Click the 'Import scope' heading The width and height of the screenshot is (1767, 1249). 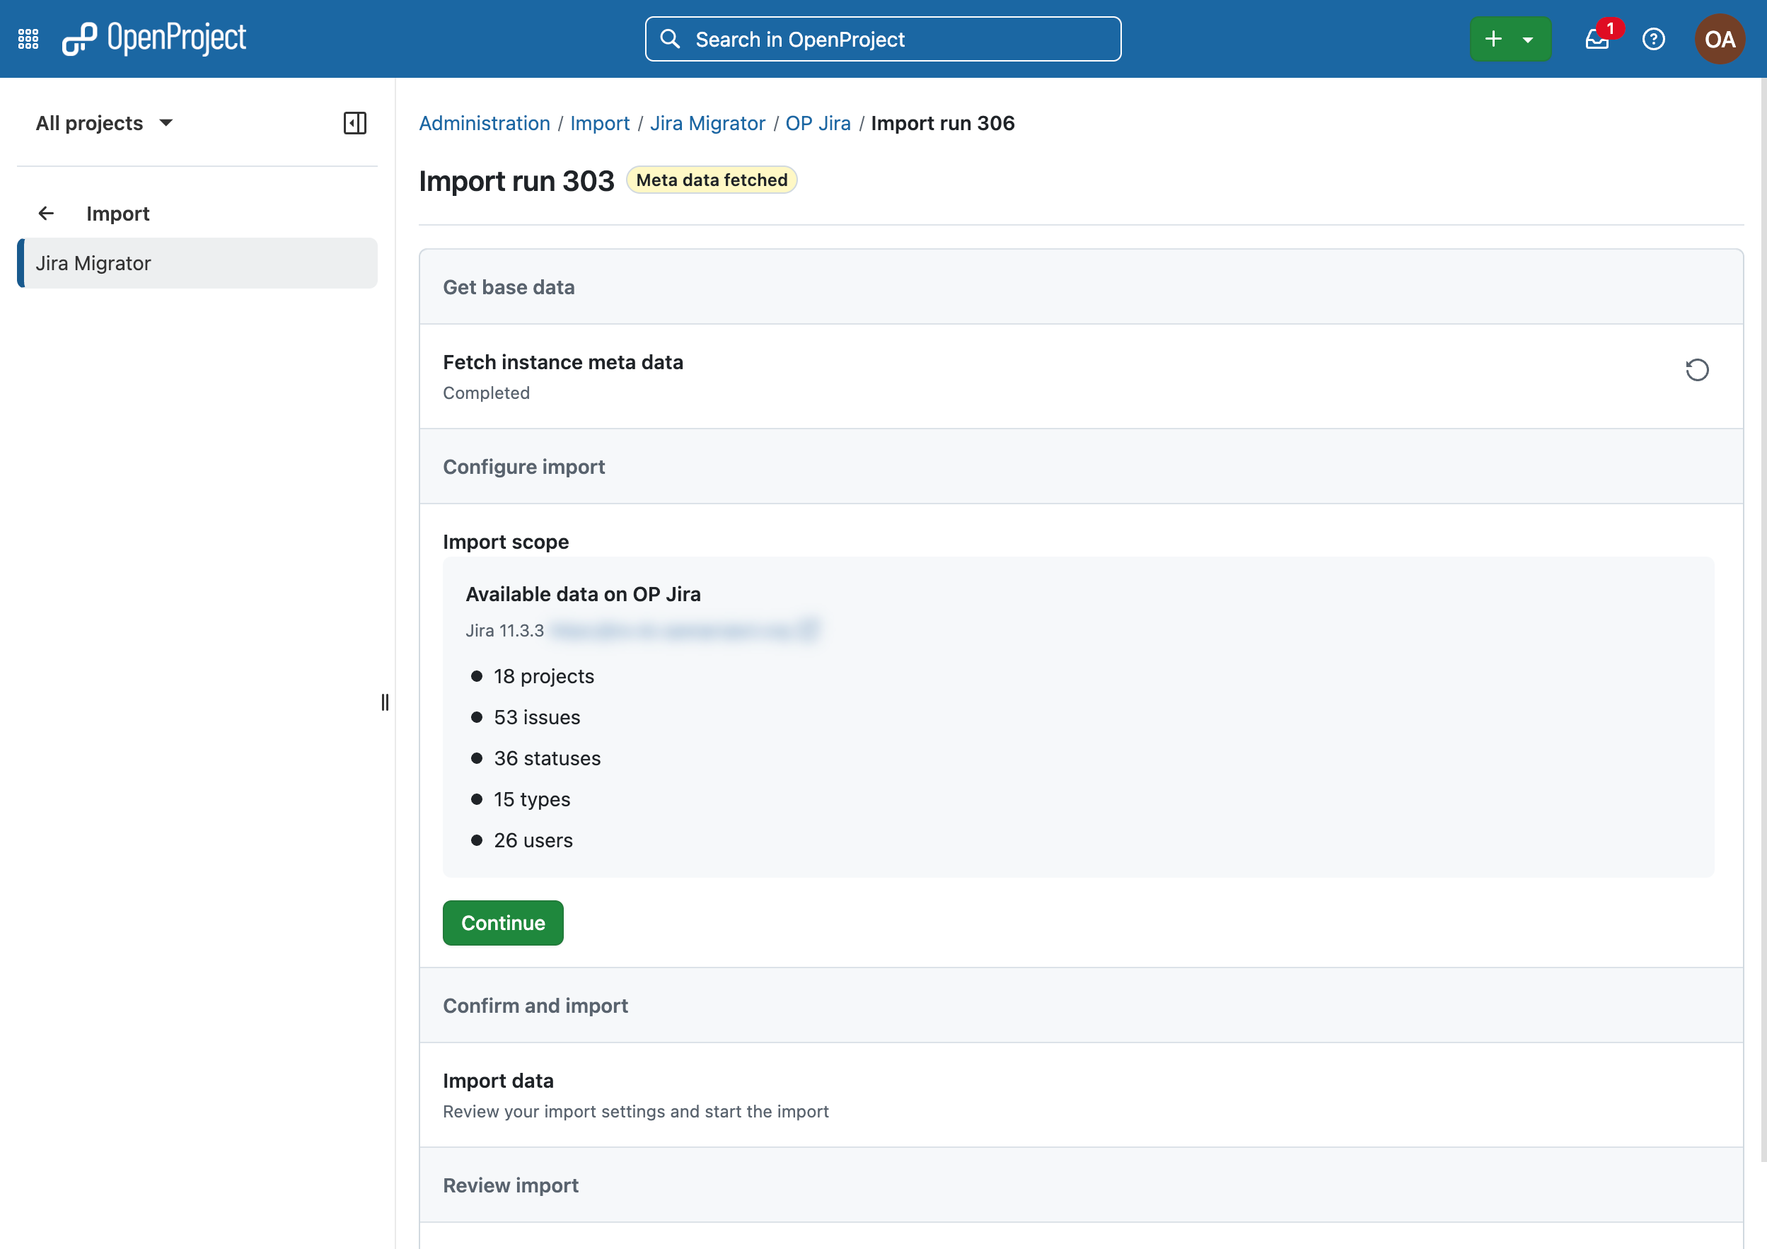[506, 542]
